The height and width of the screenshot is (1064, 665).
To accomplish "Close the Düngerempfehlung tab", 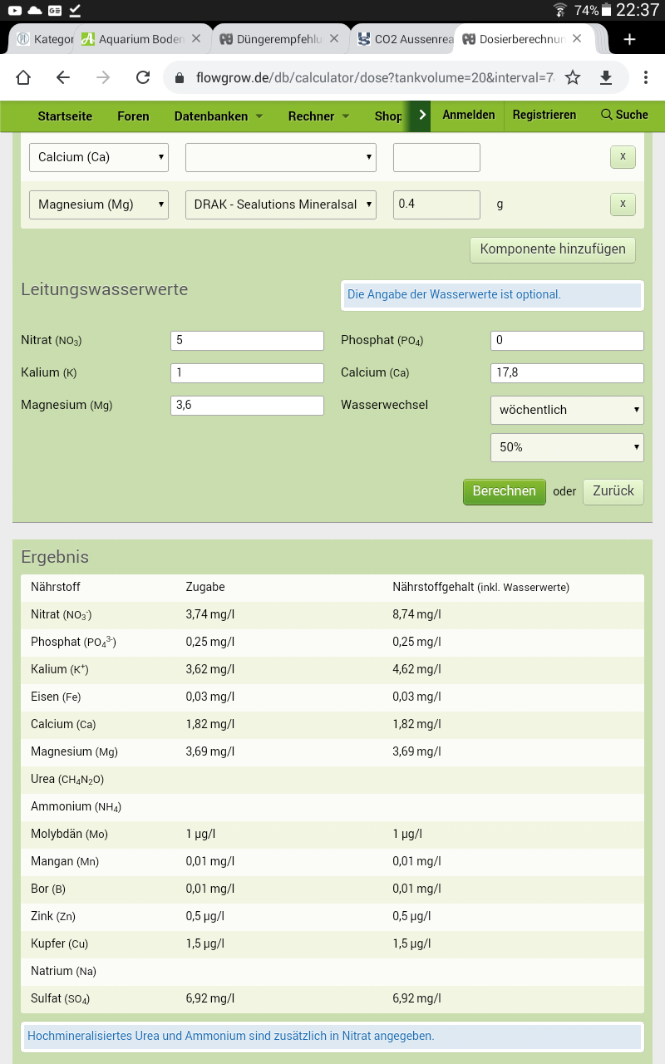I will [x=334, y=39].
